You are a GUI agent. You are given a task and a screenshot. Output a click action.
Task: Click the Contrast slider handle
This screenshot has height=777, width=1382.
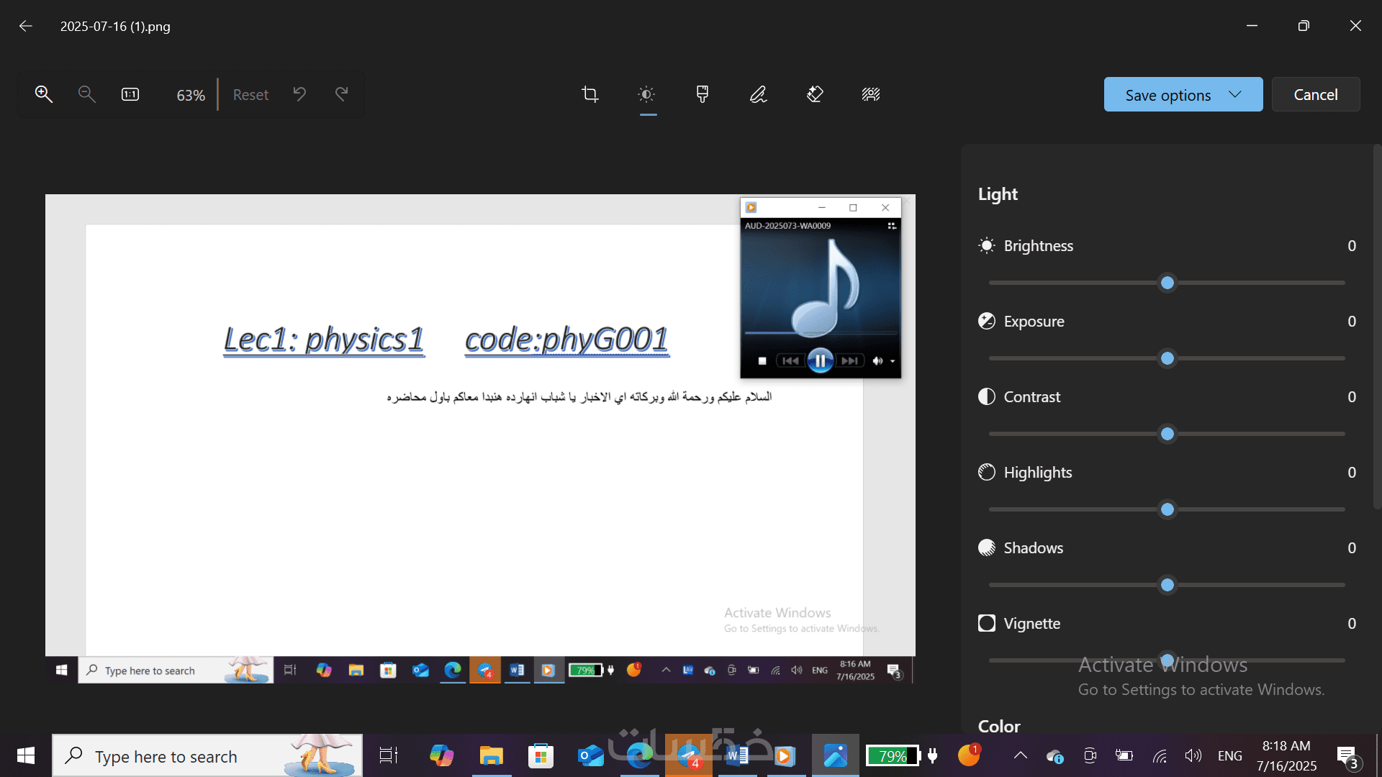pos(1168,434)
